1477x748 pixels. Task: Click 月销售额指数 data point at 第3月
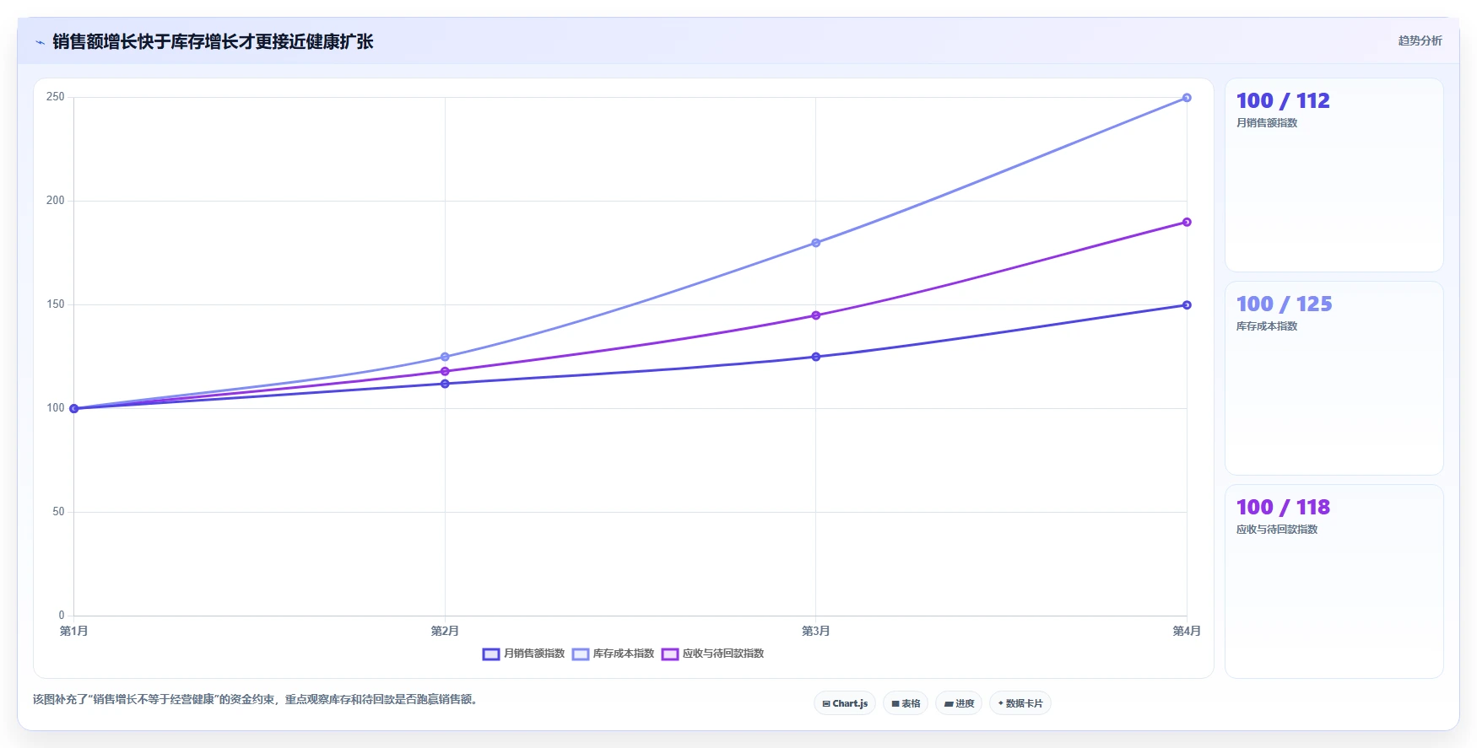815,357
